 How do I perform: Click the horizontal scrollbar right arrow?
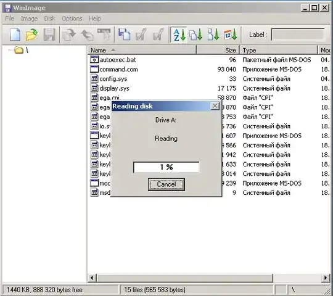(x=326, y=277)
